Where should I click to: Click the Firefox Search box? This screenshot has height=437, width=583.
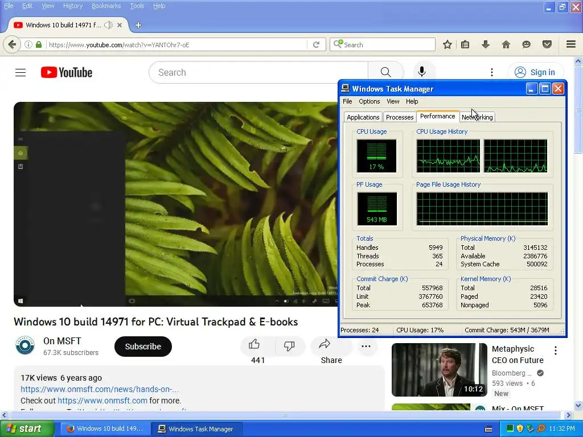pos(383,44)
